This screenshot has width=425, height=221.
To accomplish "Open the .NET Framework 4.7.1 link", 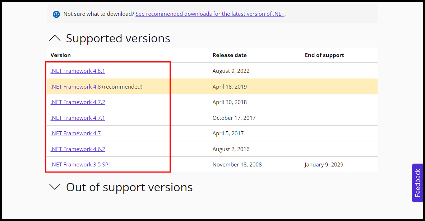I will click(78, 118).
